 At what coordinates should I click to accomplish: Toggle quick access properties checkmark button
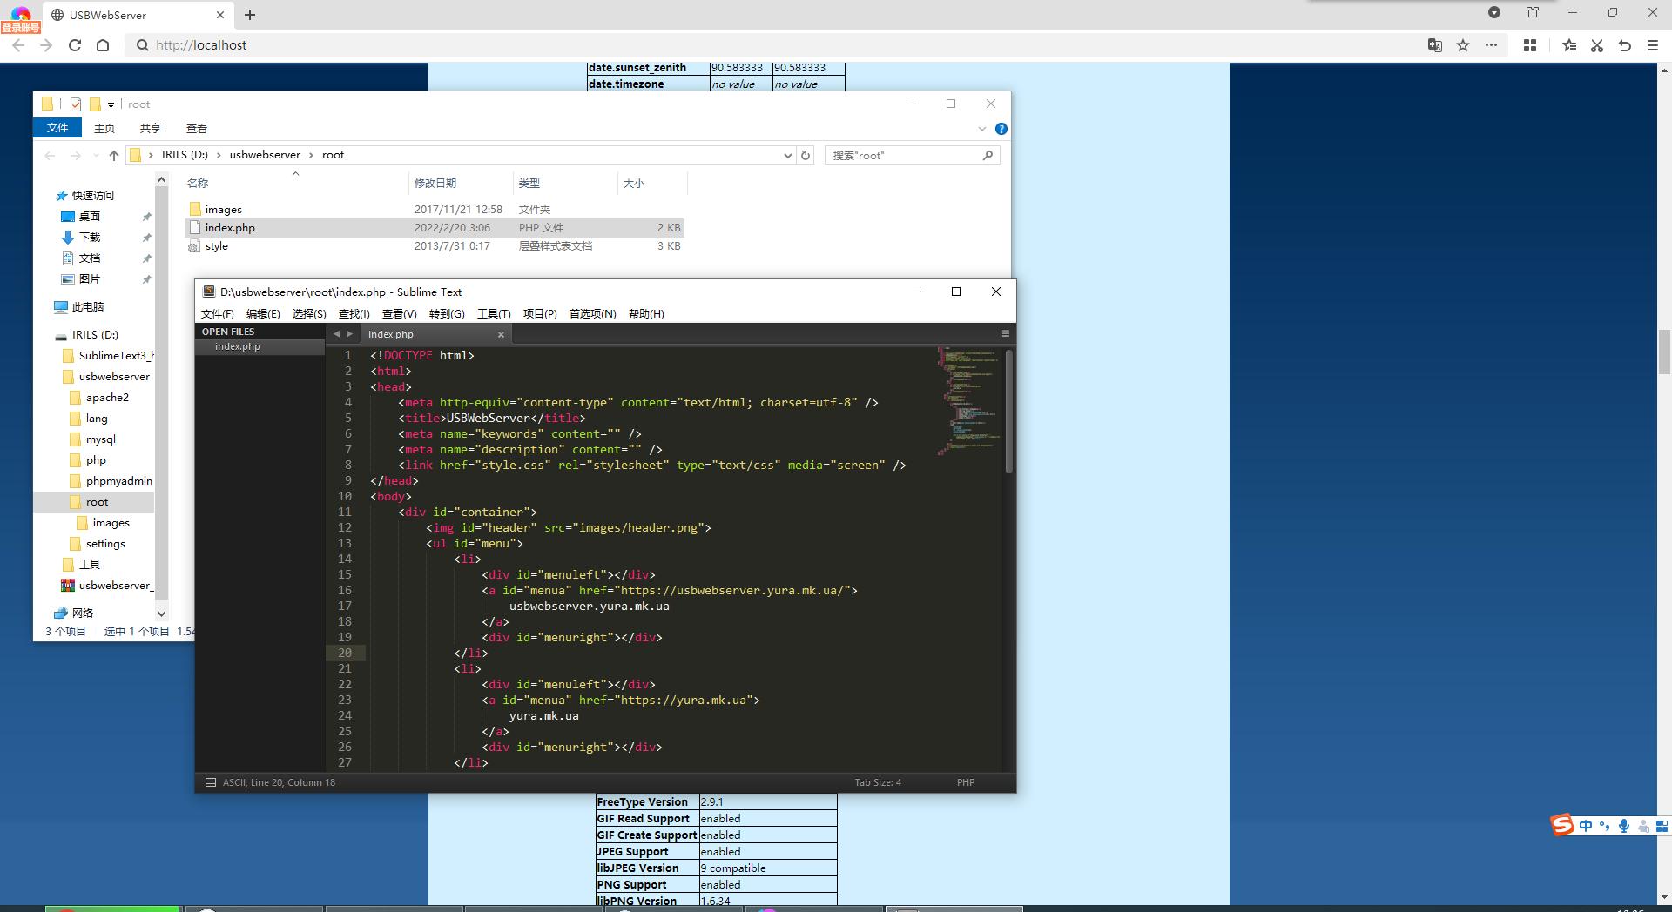(x=76, y=104)
